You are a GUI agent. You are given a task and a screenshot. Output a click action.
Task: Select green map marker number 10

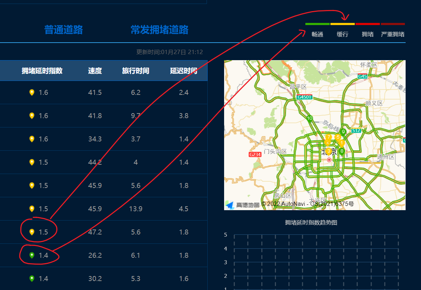[310, 119]
